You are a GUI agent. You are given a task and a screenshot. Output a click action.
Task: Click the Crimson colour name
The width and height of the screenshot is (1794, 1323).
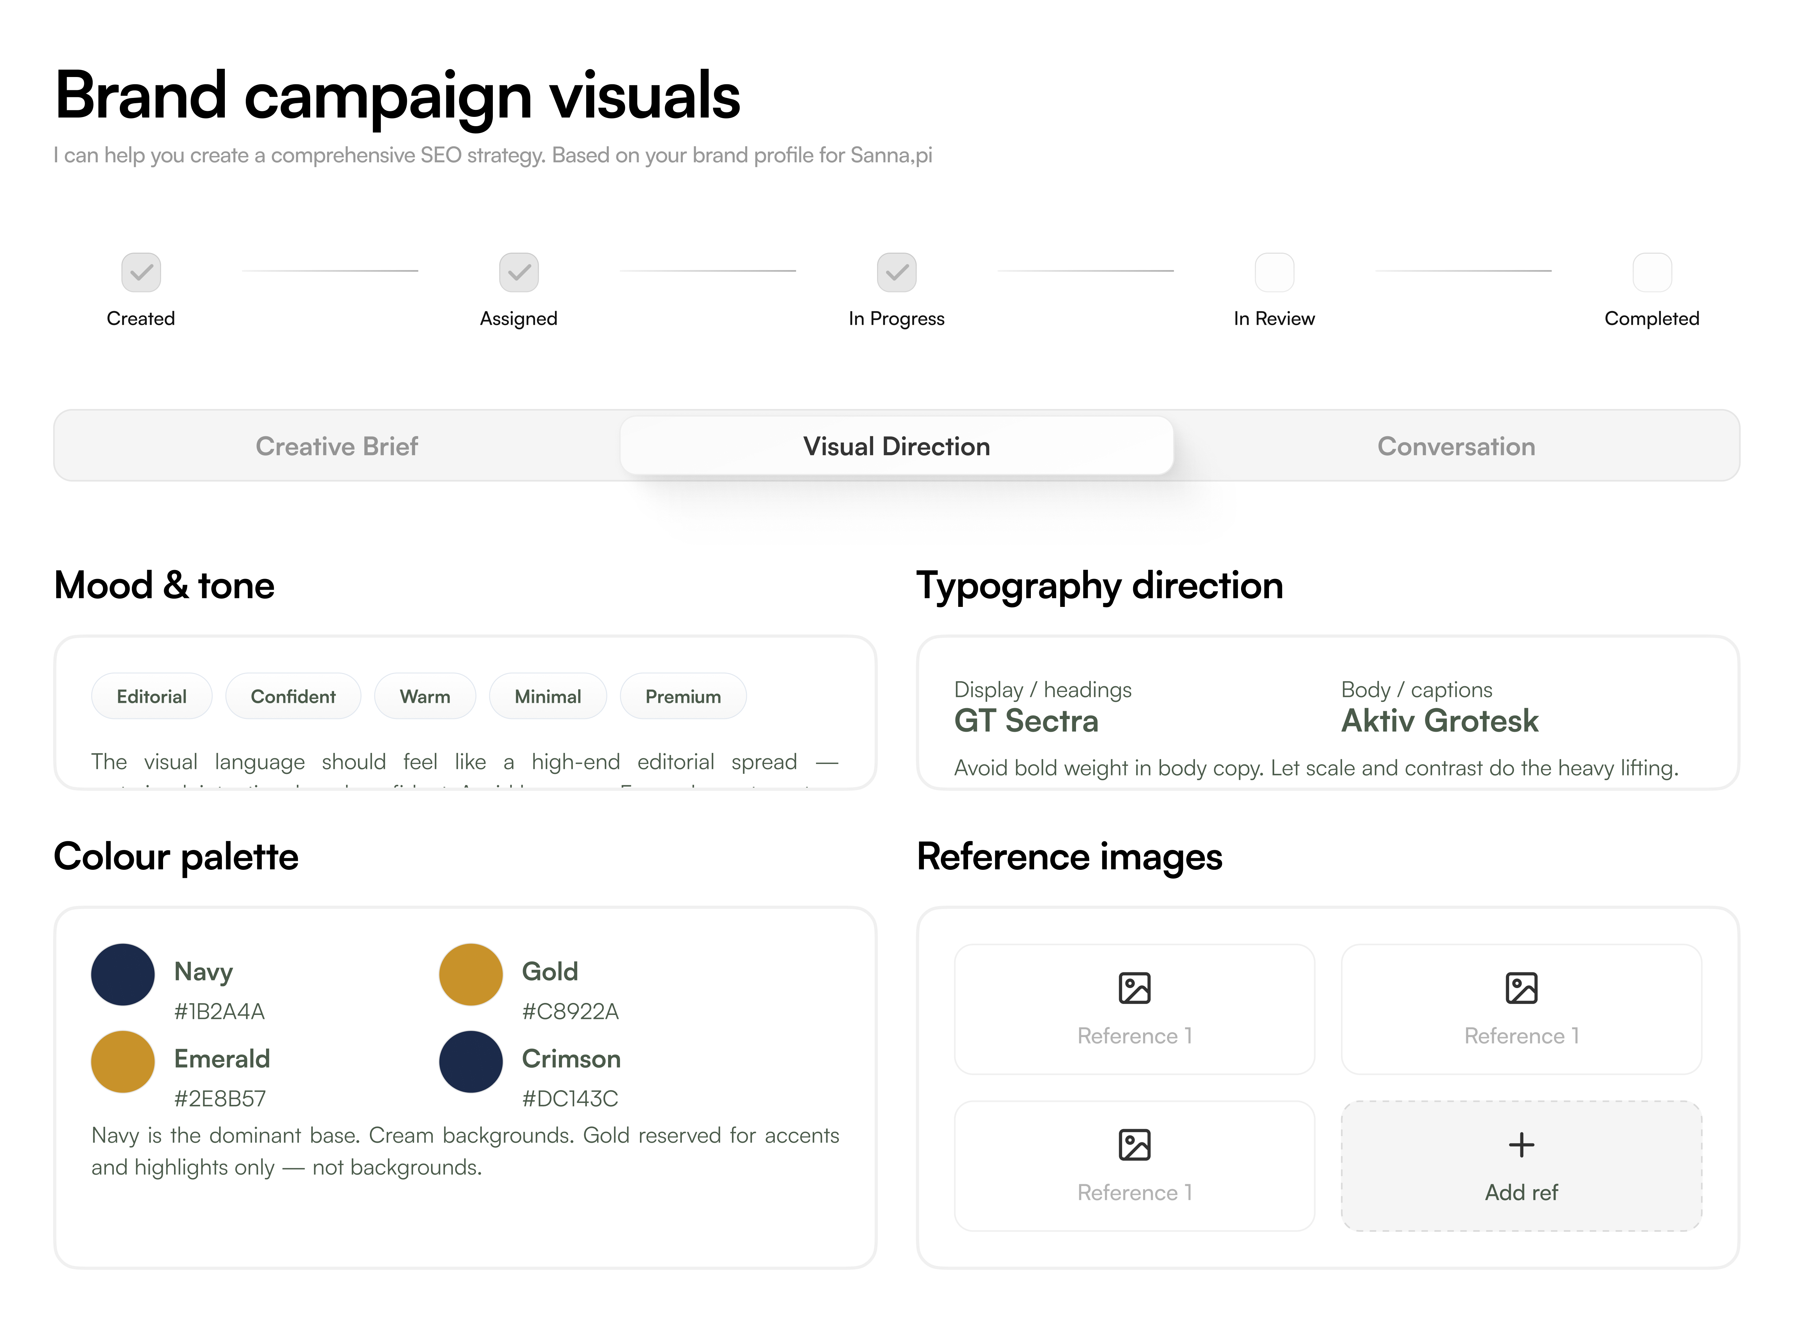pos(571,1059)
